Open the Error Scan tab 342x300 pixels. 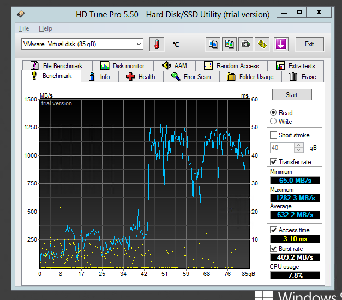[191, 77]
